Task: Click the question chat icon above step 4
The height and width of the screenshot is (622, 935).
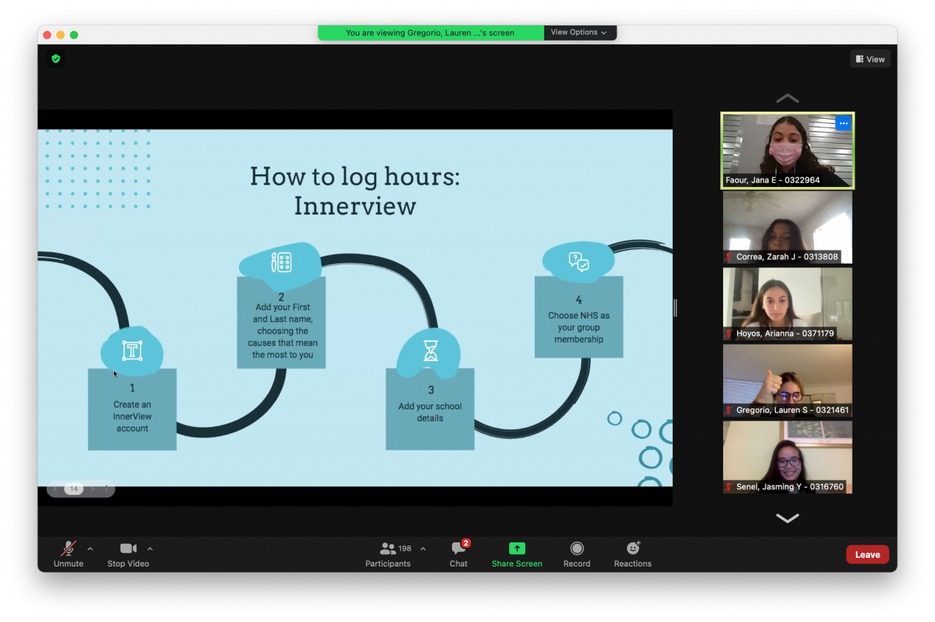Action: [579, 261]
